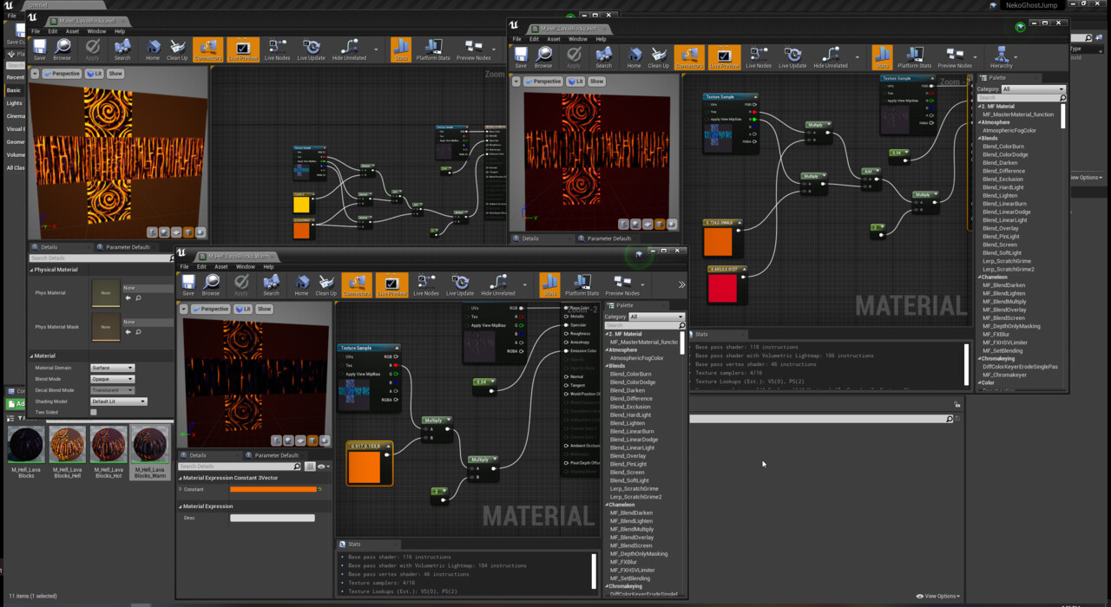Screen dimensions: 1111x607
Task: Click Clean Up in the Warm material editor
Action: (x=325, y=285)
